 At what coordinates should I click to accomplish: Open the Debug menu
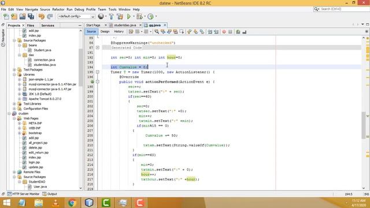click(79, 9)
